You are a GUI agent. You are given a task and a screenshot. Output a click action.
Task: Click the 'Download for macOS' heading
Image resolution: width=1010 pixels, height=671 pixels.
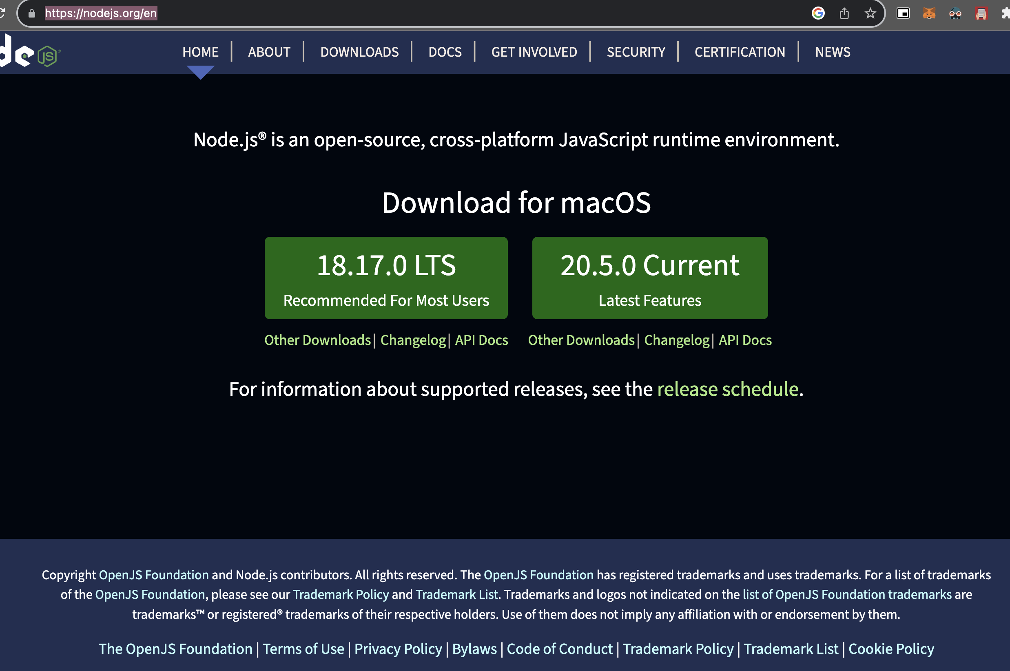[x=516, y=203]
